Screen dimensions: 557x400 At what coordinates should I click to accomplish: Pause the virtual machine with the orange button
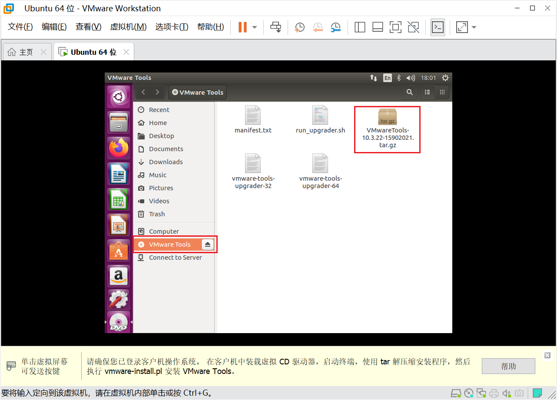tap(242, 27)
